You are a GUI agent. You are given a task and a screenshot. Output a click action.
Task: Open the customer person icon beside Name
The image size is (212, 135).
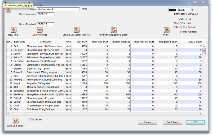(8, 10)
